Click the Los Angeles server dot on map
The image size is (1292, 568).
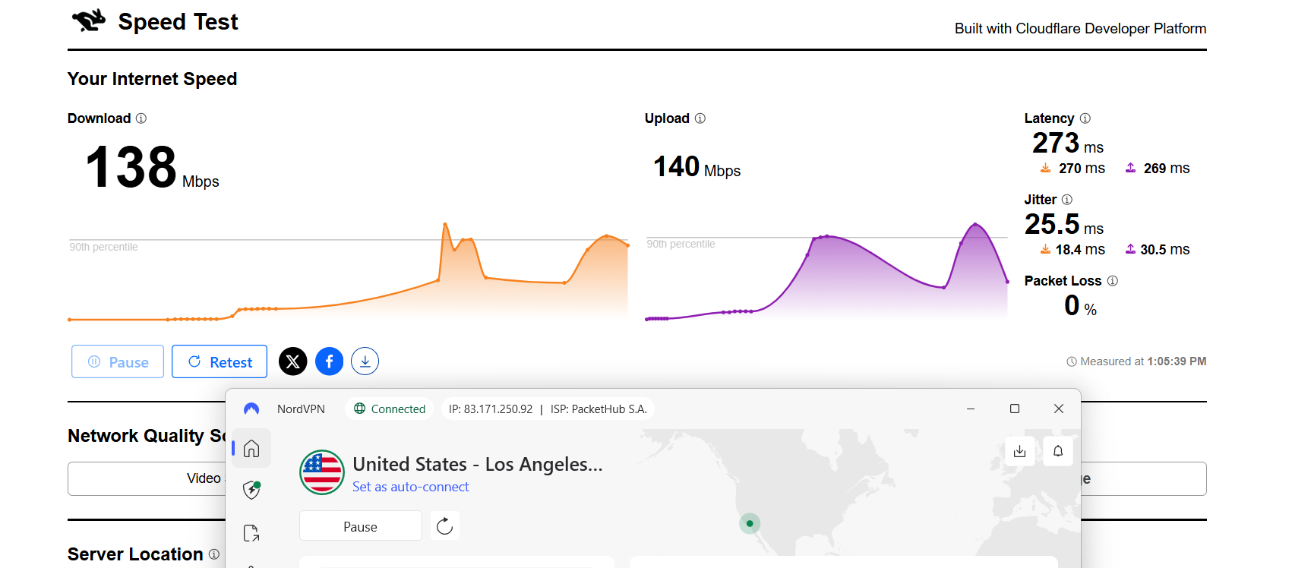click(750, 523)
